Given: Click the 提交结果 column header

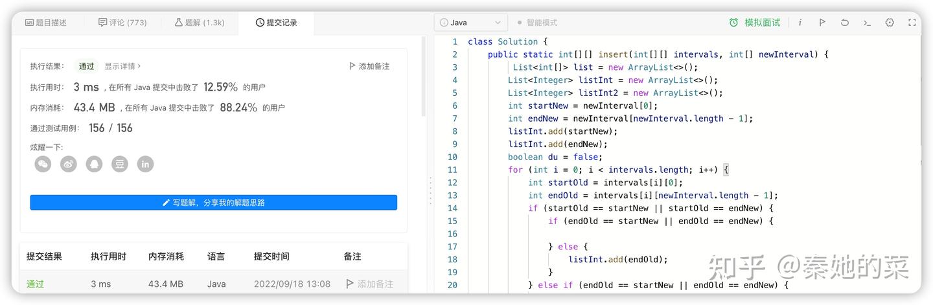Looking at the screenshot, I should [44, 256].
